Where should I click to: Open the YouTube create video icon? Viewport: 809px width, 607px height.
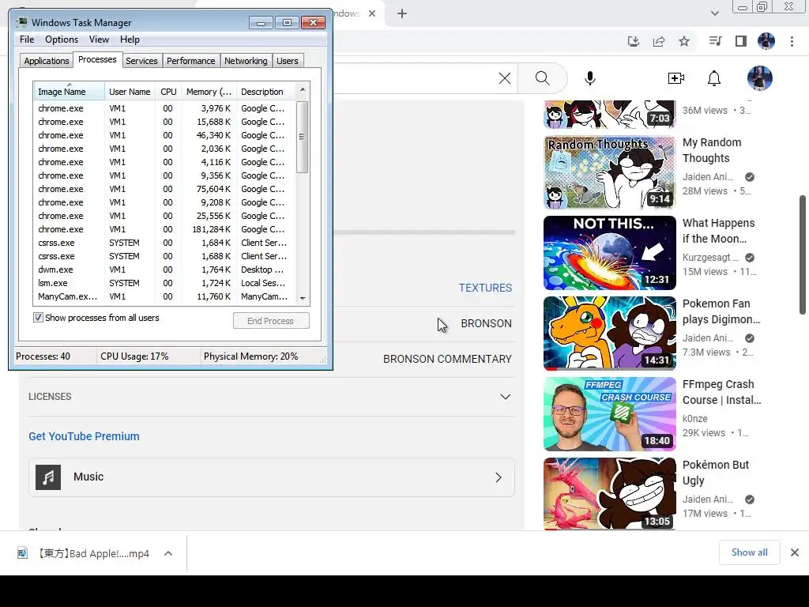coord(676,78)
